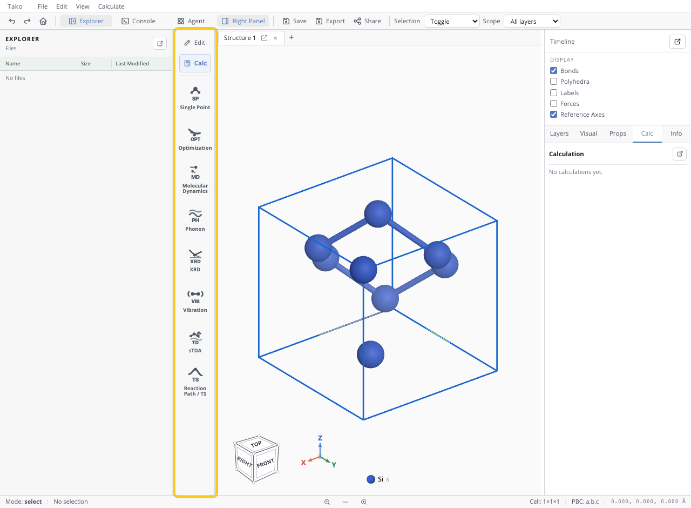Click the Export button
This screenshot has height=508, width=691.
pos(330,21)
